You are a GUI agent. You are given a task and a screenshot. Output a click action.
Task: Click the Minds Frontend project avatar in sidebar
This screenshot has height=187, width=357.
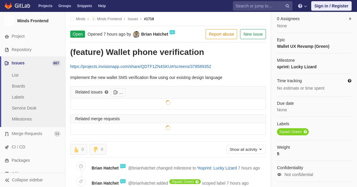[x=9, y=21]
